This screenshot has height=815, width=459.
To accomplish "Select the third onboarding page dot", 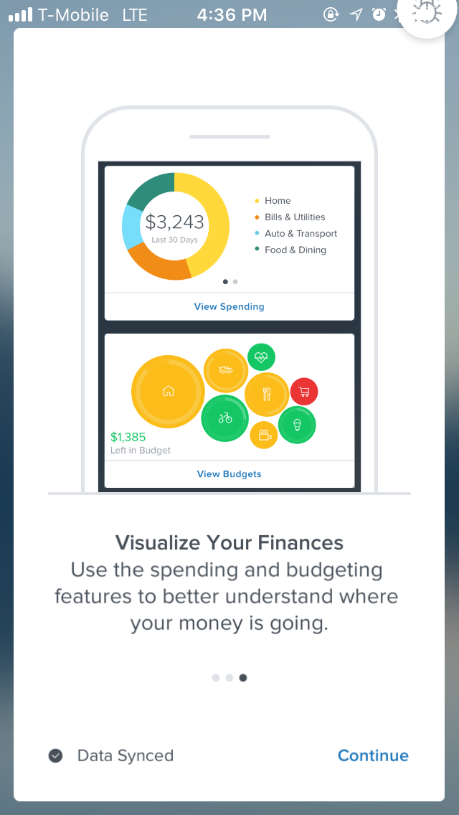I will point(242,678).
